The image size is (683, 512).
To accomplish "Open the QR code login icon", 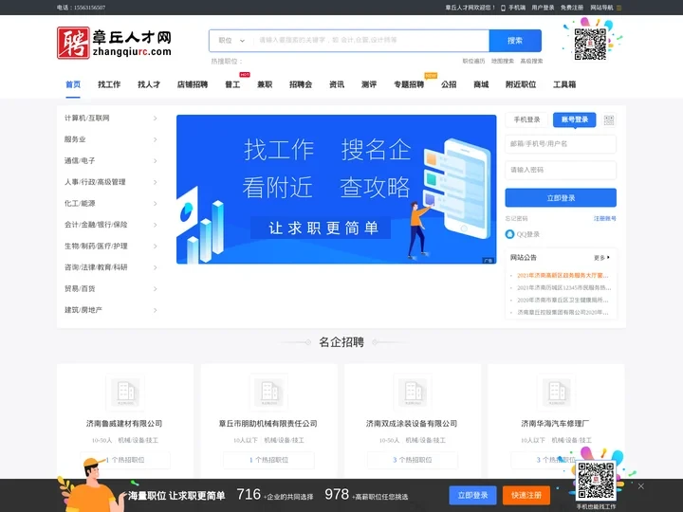I will [x=608, y=119].
